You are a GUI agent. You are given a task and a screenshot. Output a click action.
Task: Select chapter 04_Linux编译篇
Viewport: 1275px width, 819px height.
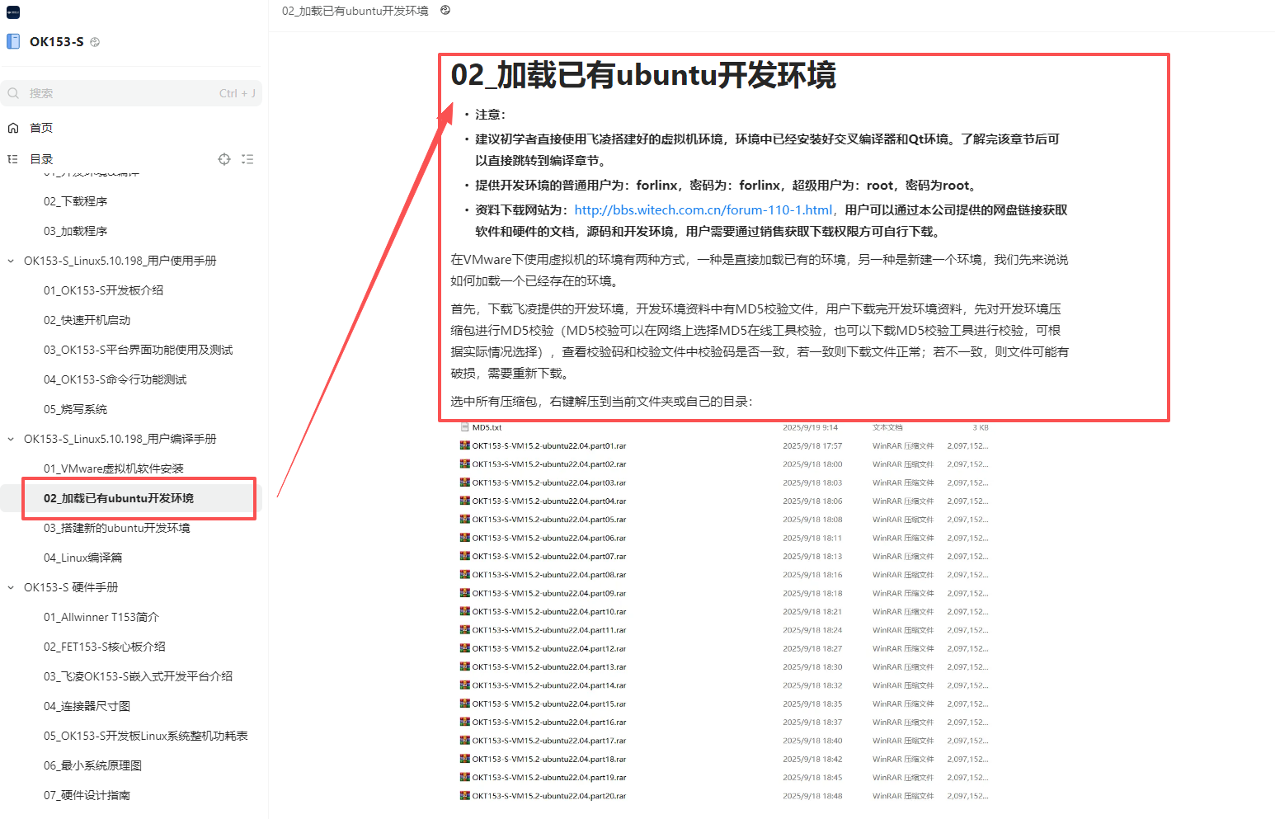coord(83,557)
